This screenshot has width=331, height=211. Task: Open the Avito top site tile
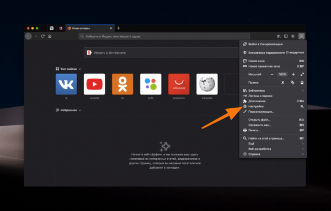pos(151,84)
